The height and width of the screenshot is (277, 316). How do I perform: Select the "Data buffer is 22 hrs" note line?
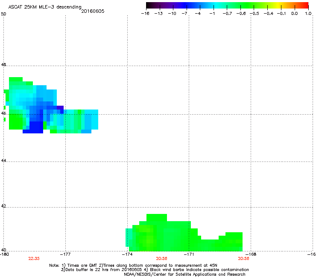(x=155, y=270)
